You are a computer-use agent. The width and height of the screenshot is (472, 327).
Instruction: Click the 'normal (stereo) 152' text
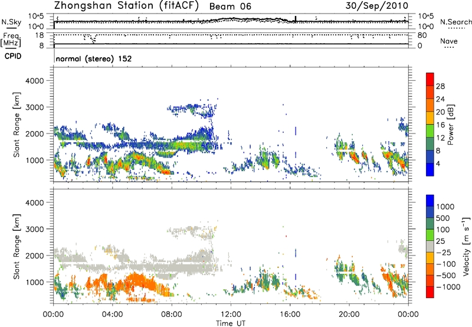click(x=94, y=58)
